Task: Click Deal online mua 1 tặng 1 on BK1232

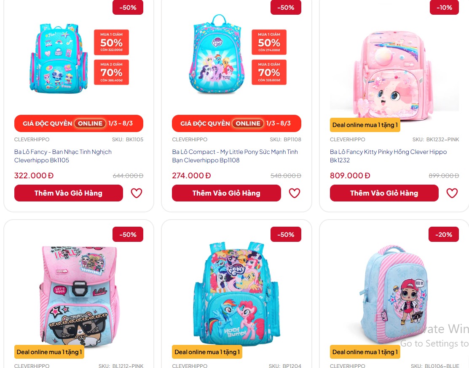Action: [x=365, y=125]
